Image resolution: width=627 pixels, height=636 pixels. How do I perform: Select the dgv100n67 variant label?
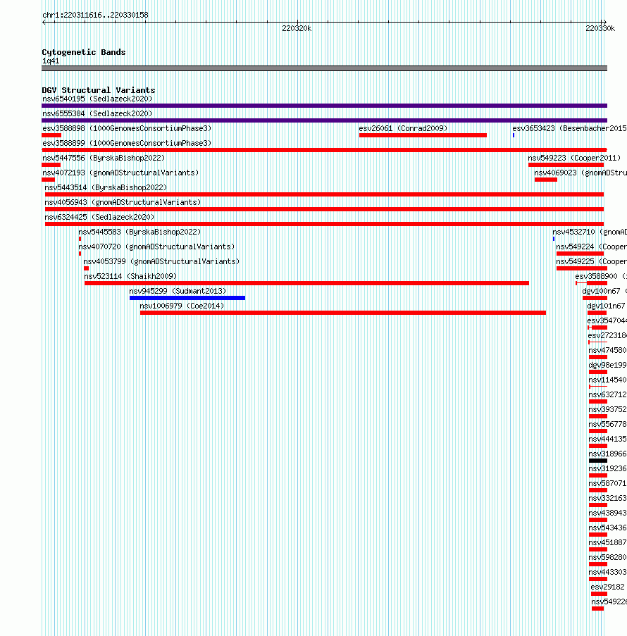[x=604, y=291]
